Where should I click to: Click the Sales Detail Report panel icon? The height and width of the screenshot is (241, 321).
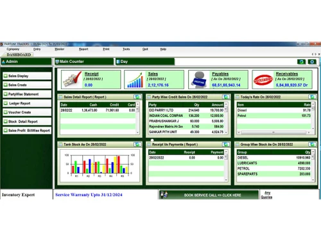(60, 97)
